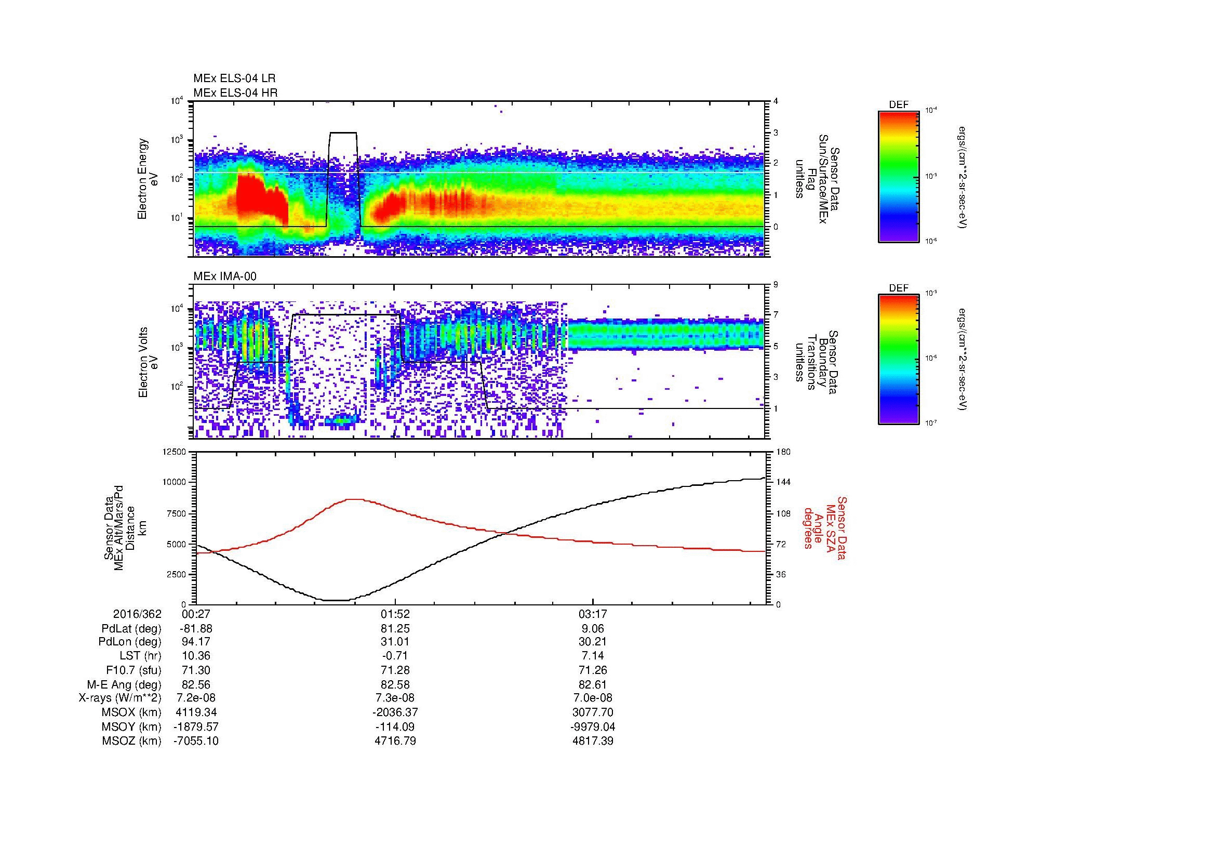Click MSOX value 4119.34

coord(196,712)
